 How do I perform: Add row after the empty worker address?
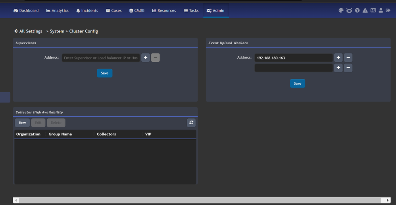click(338, 68)
